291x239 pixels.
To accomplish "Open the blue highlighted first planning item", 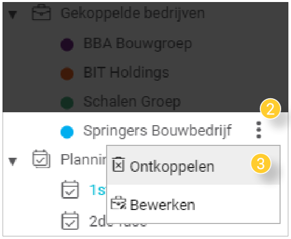I will click(x=98, y=190).
